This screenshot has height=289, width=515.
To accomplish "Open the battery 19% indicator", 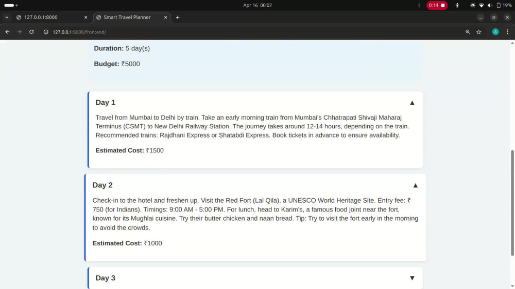I will coord(504,5).
